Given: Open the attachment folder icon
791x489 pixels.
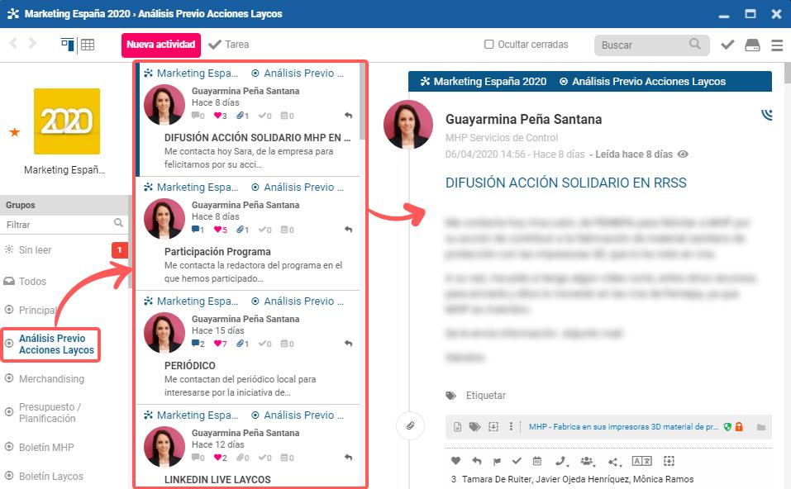Looking at the screenshot, I should [x=761, y=428].
